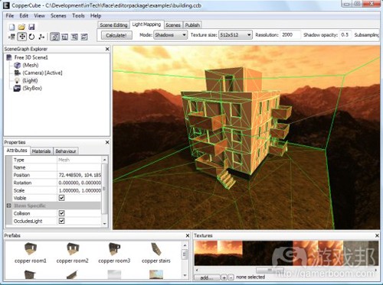Show the Behaviour tab in Properties

(x=66, y=151)
